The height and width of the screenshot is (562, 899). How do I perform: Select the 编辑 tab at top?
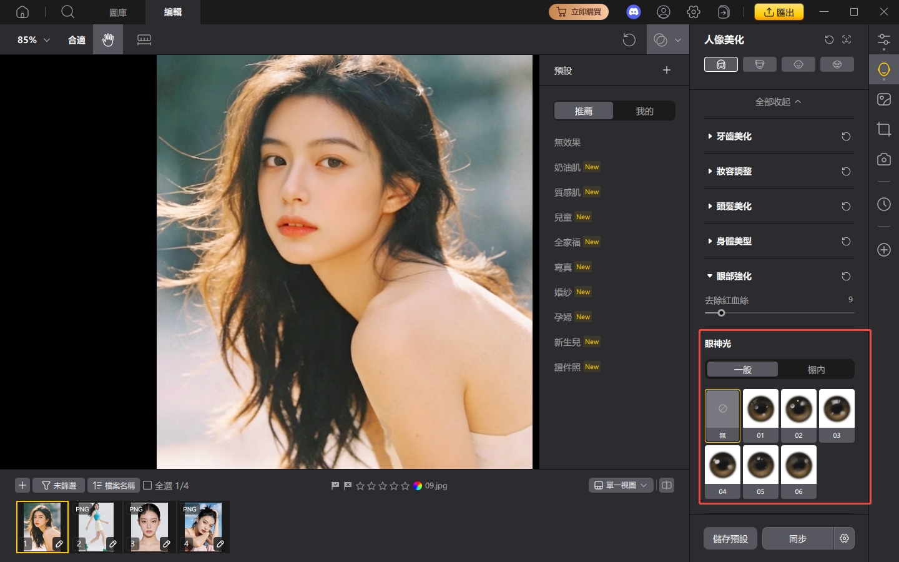(173, 12)
